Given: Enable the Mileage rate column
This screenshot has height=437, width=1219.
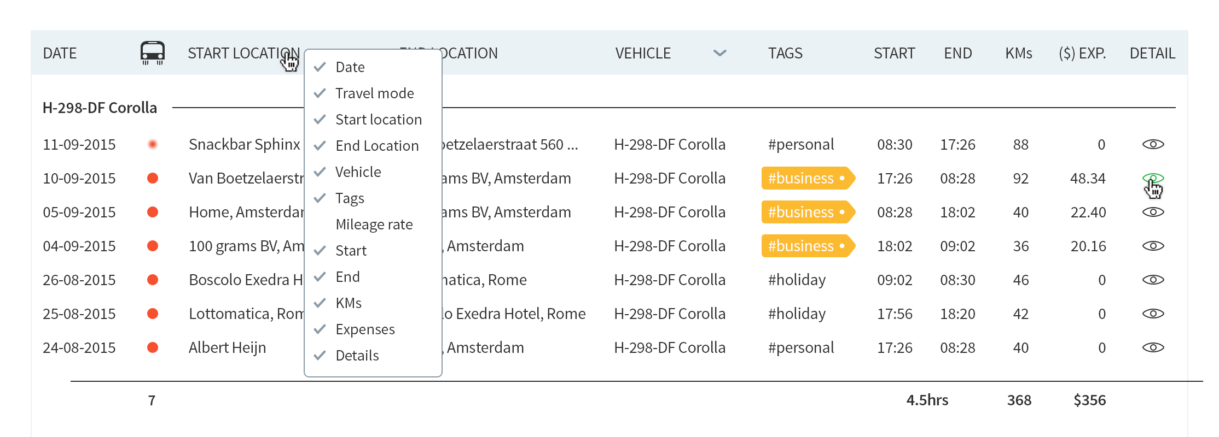Looking at the screenshot, I should pos(374,225).
